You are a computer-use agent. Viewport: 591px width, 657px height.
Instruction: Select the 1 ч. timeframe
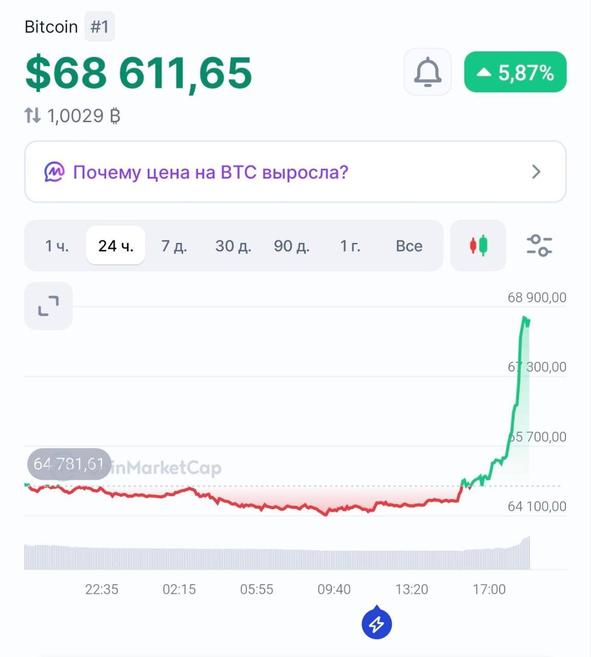point(56,246)
